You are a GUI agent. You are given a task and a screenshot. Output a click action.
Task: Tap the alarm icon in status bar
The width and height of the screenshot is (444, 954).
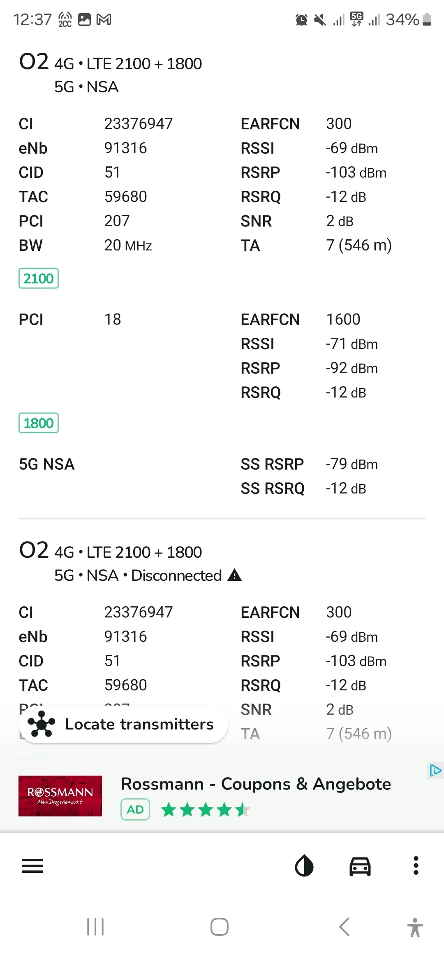pyautogui.click(x=301, y=19)
